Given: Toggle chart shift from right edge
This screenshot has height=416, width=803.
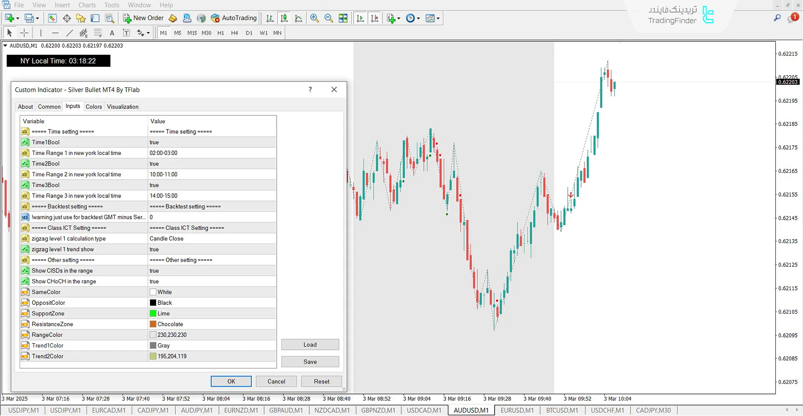Looking at the screenshot, I should pos(375,18).
